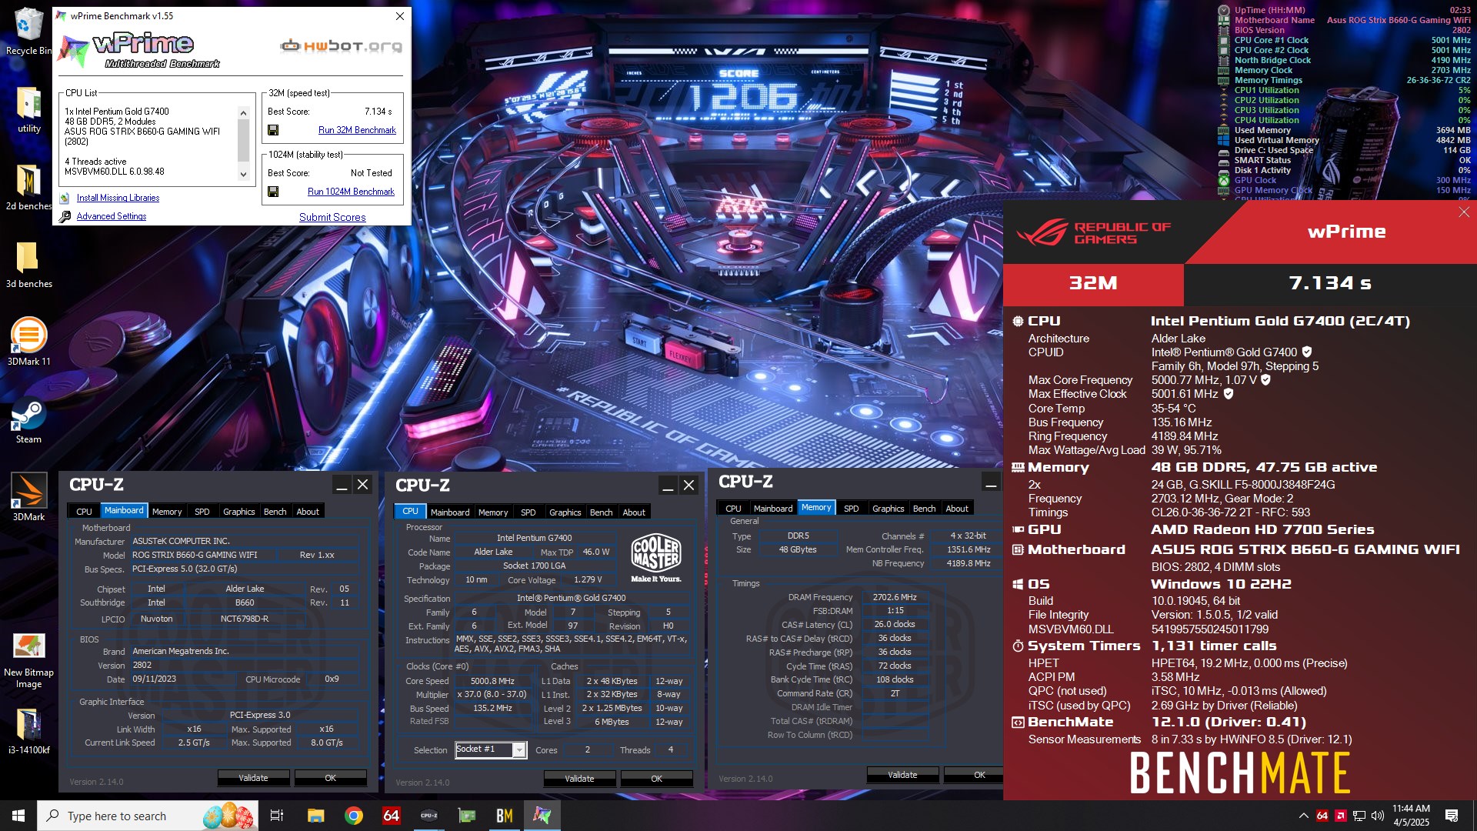
Task: Launch Steam from the desktop shortcut
Action: tap(28, 419)
